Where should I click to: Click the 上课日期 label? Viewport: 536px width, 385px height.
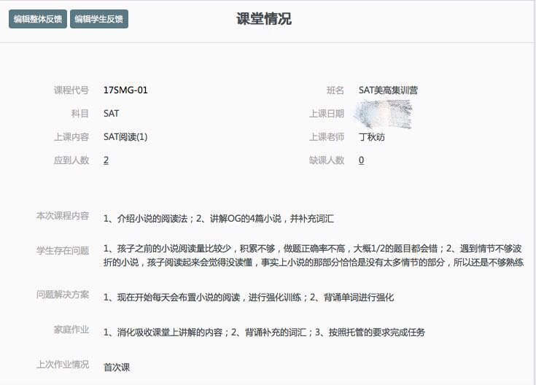pos(327,114)
